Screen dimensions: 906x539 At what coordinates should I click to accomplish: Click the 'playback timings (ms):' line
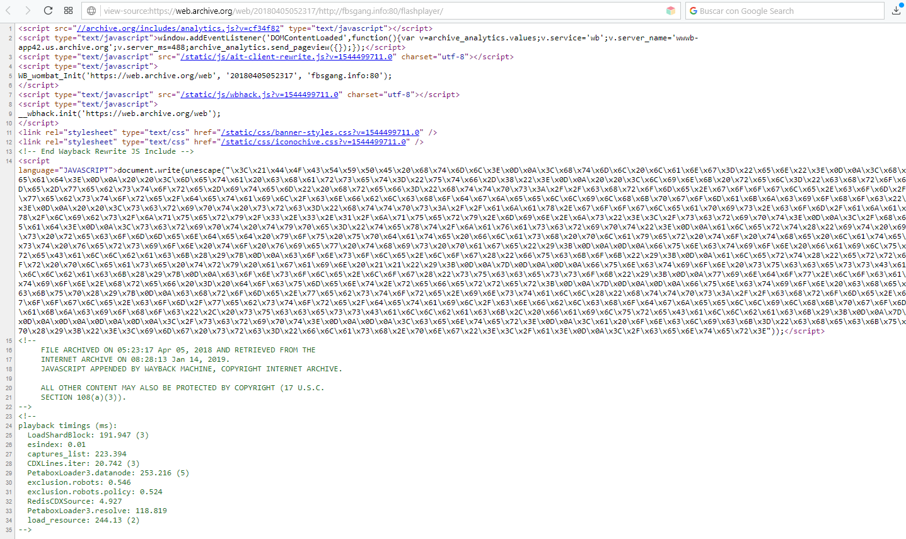click(x=67, y=426)
